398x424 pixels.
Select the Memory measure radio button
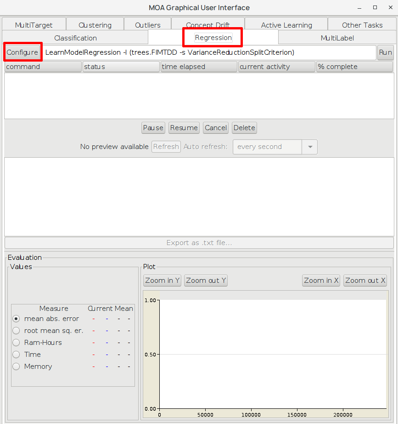coord(16,367)
